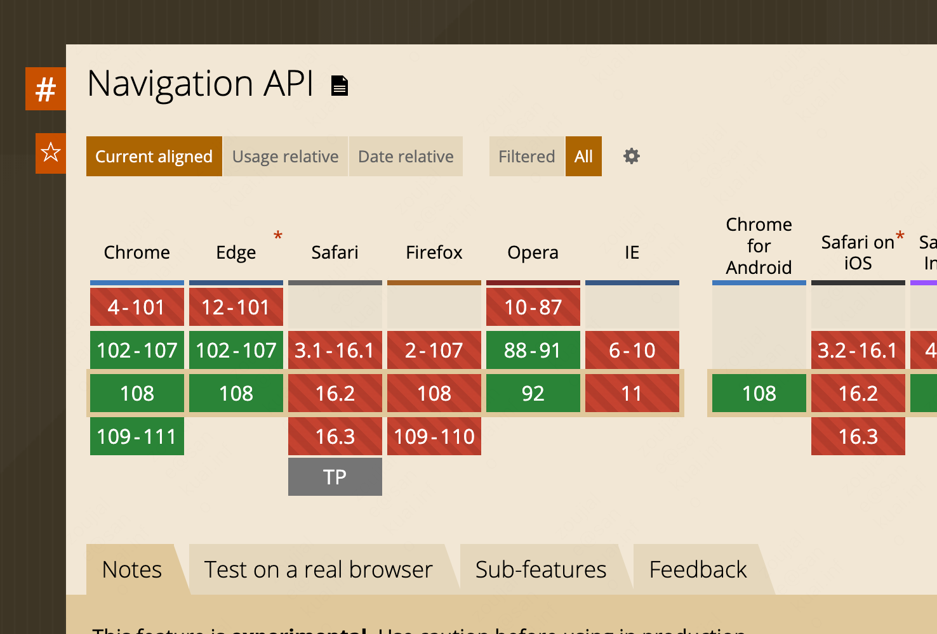Select IE 11 cell
The image size is (937, 634).
click(632, 393)
